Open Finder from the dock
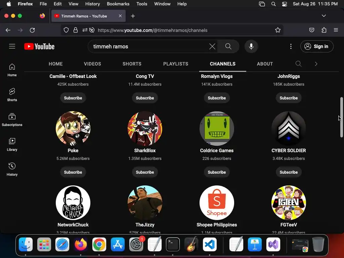344x258 pixels. coord(26,245)
